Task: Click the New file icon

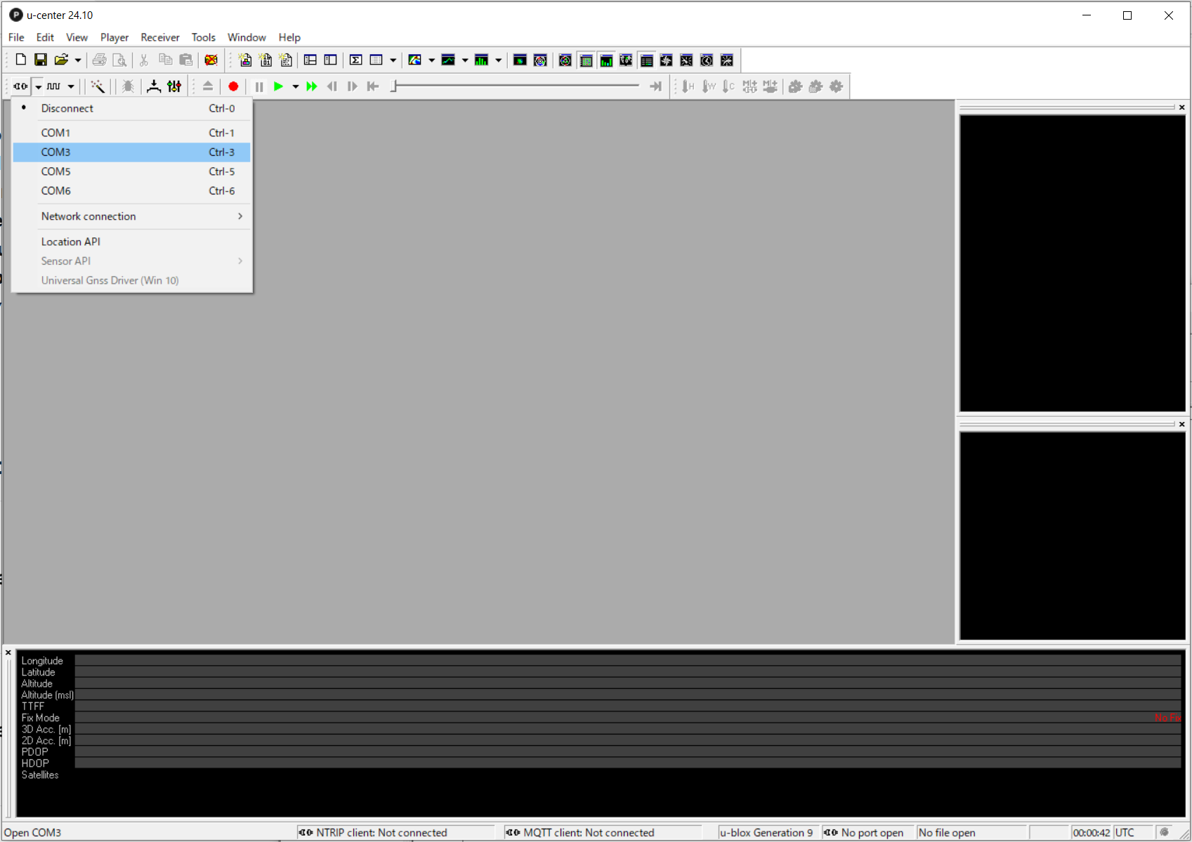Action: [x=21, y=60]
